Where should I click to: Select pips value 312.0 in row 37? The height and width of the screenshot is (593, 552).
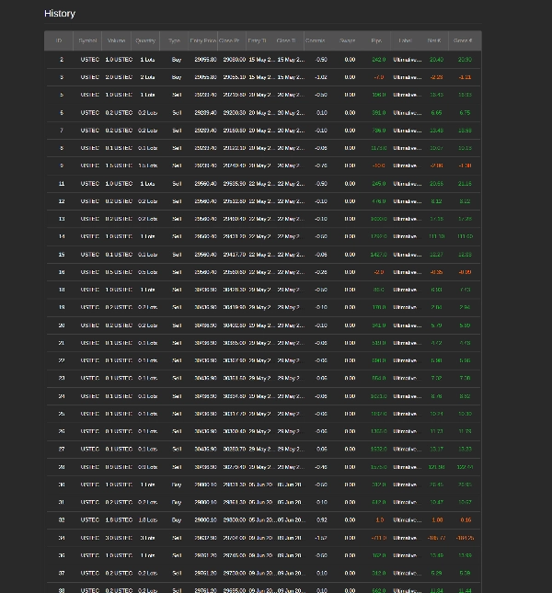pos(379,574)
